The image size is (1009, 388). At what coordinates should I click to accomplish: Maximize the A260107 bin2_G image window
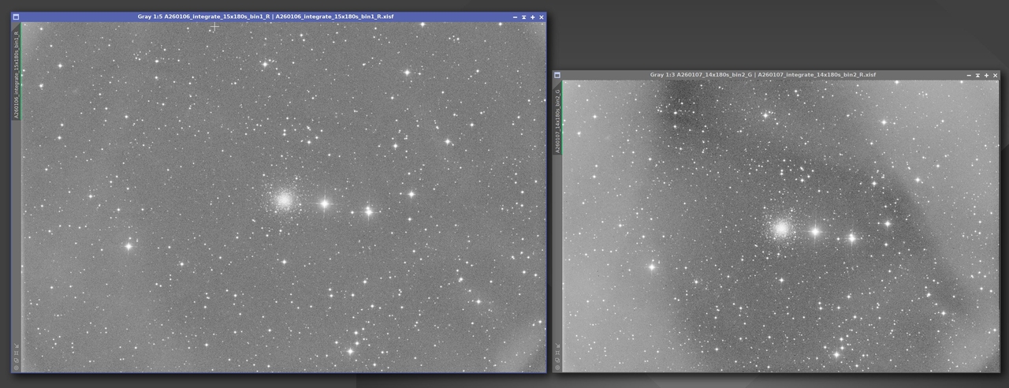(x=986, y=75)
